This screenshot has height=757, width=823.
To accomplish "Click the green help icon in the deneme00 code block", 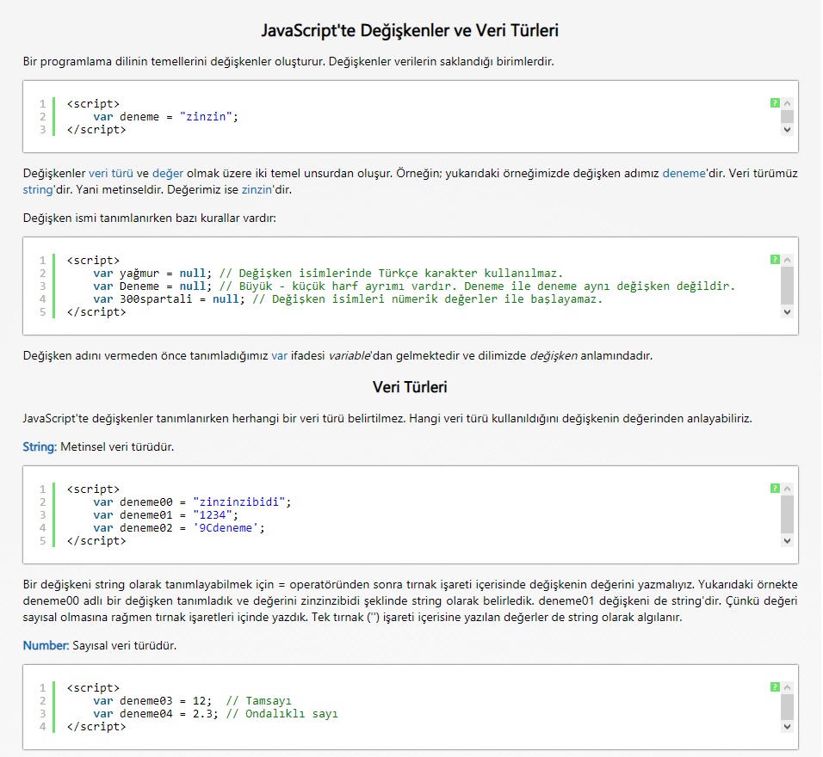I will pos(775,488).
